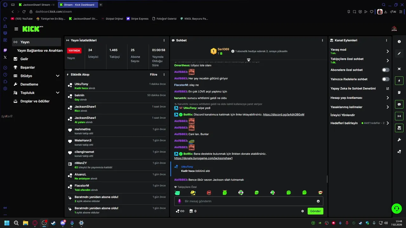This screenshot has width=406, height=228.
Task: Open Hesap yaşı kısıtlaması arrow
Action: tap(388, 98)
